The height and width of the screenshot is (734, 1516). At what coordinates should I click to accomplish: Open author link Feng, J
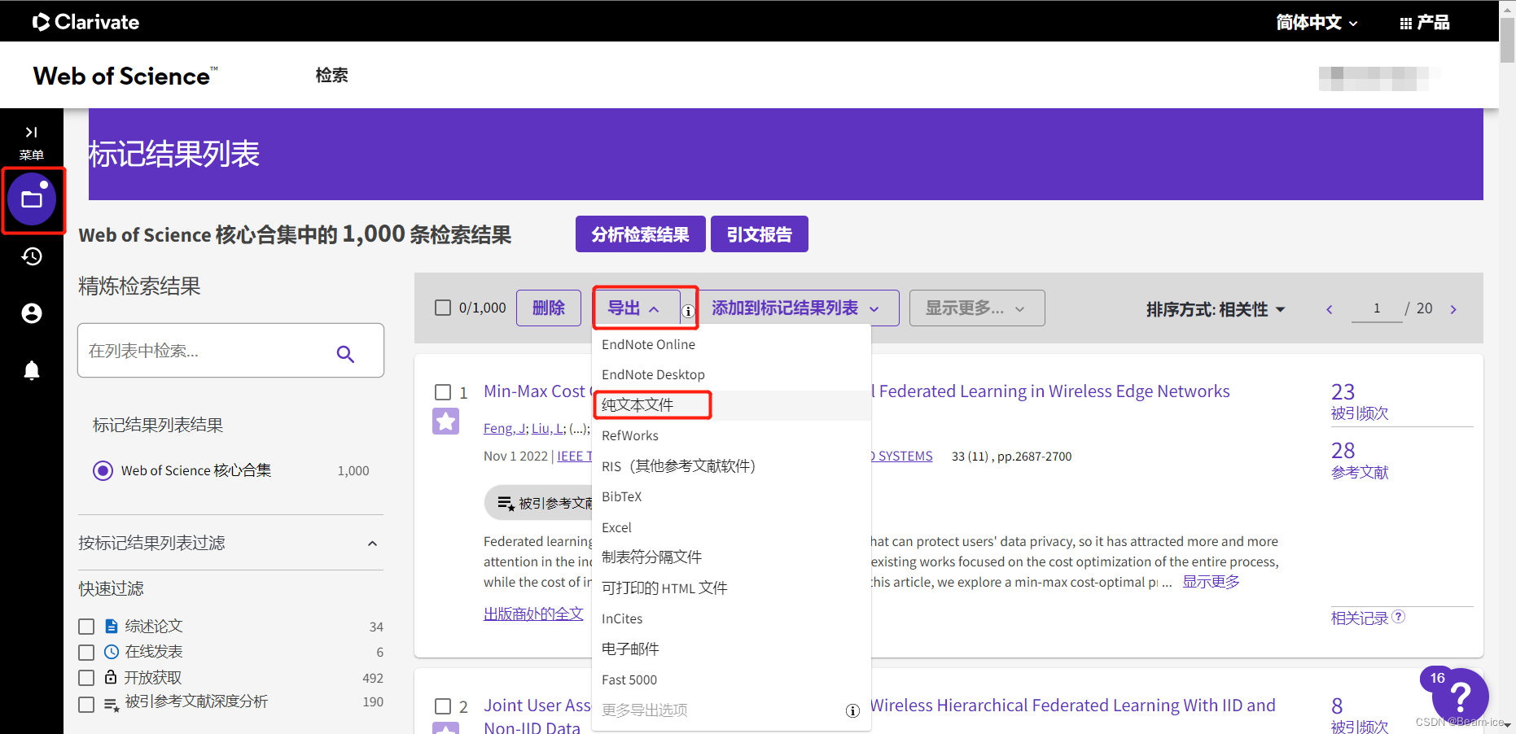click(505, 429)
